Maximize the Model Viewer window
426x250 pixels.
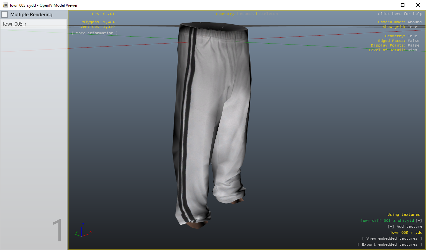[x=403, y=5]
